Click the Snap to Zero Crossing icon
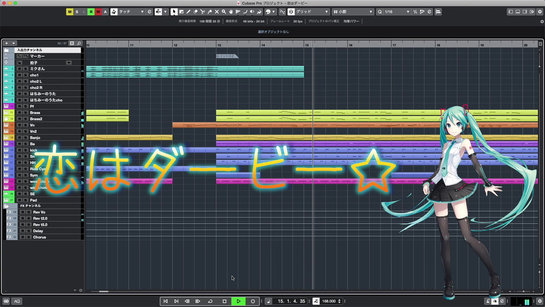This screenshot has width=545, height=307. (x=282, y=12)
